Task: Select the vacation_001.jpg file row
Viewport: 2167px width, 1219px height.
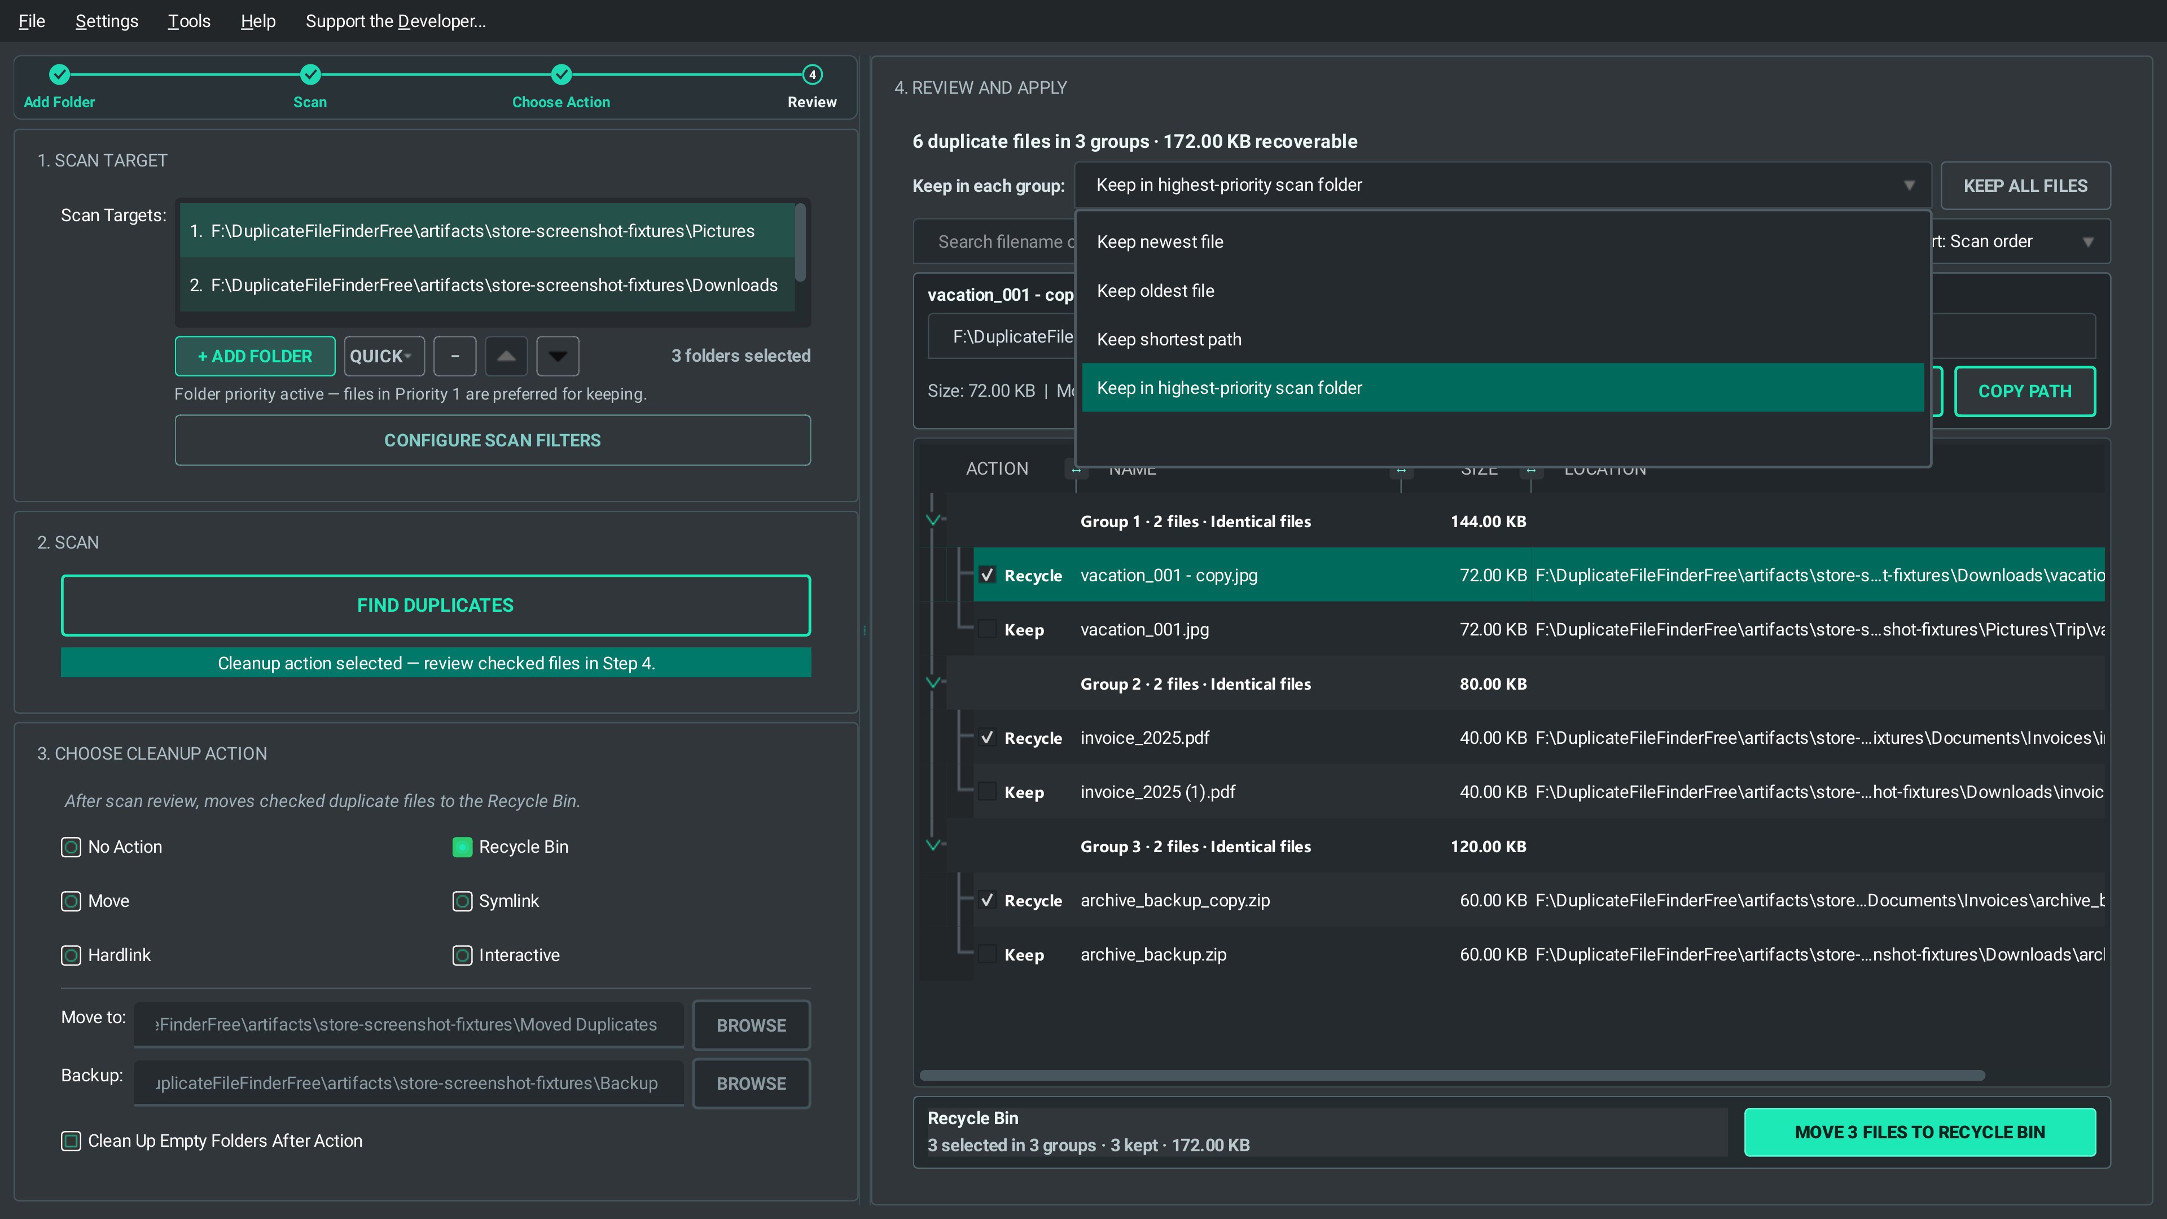Action: (x=1538, y=629)
